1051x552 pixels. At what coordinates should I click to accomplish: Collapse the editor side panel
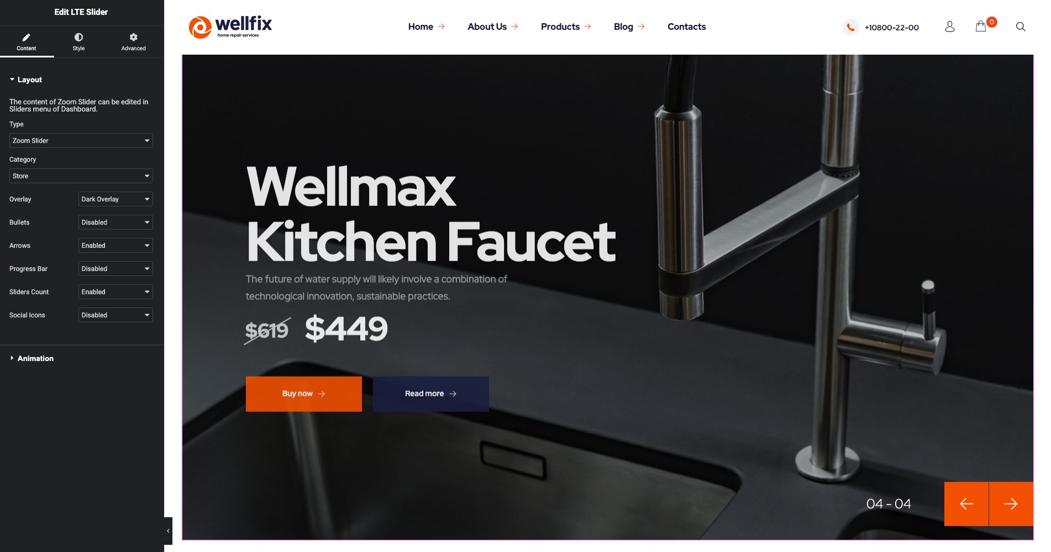coord(168,531)
